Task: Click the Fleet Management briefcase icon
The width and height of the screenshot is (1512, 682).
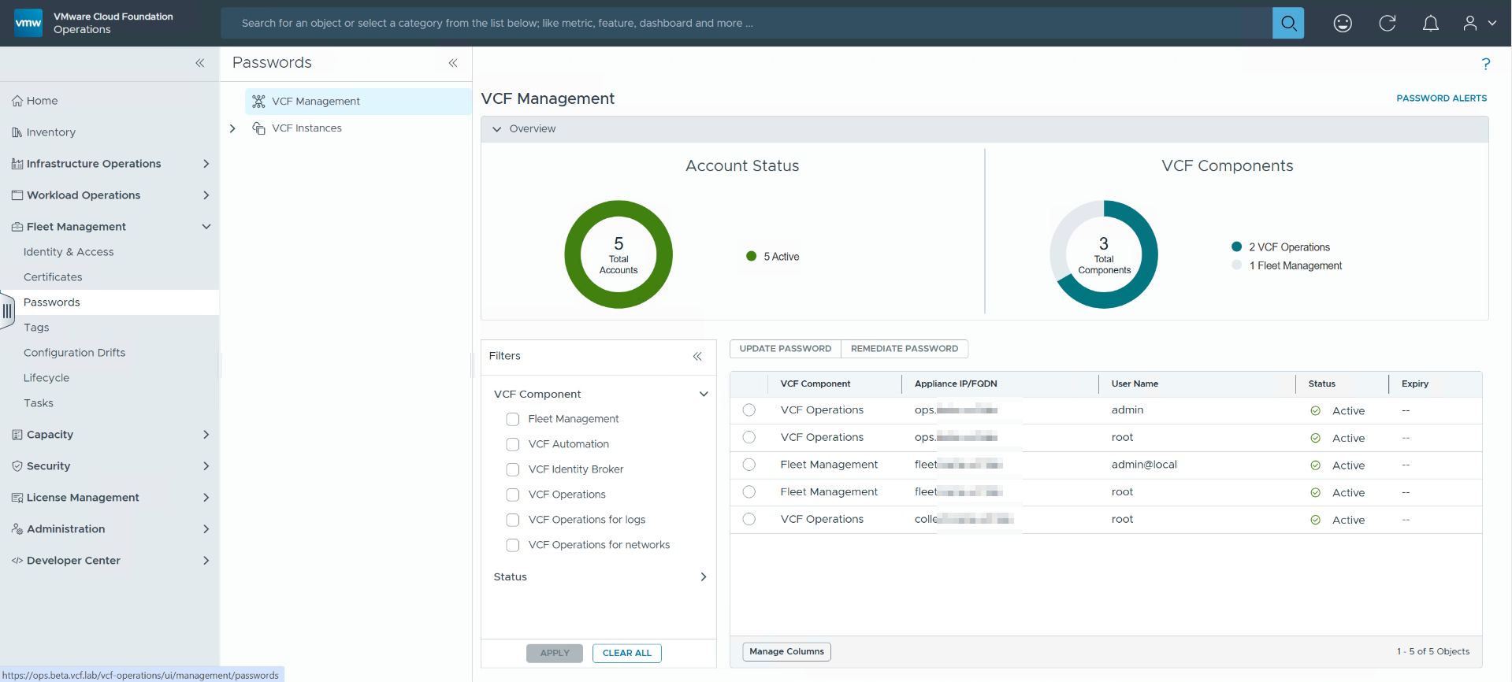Action: pos(17,227)
